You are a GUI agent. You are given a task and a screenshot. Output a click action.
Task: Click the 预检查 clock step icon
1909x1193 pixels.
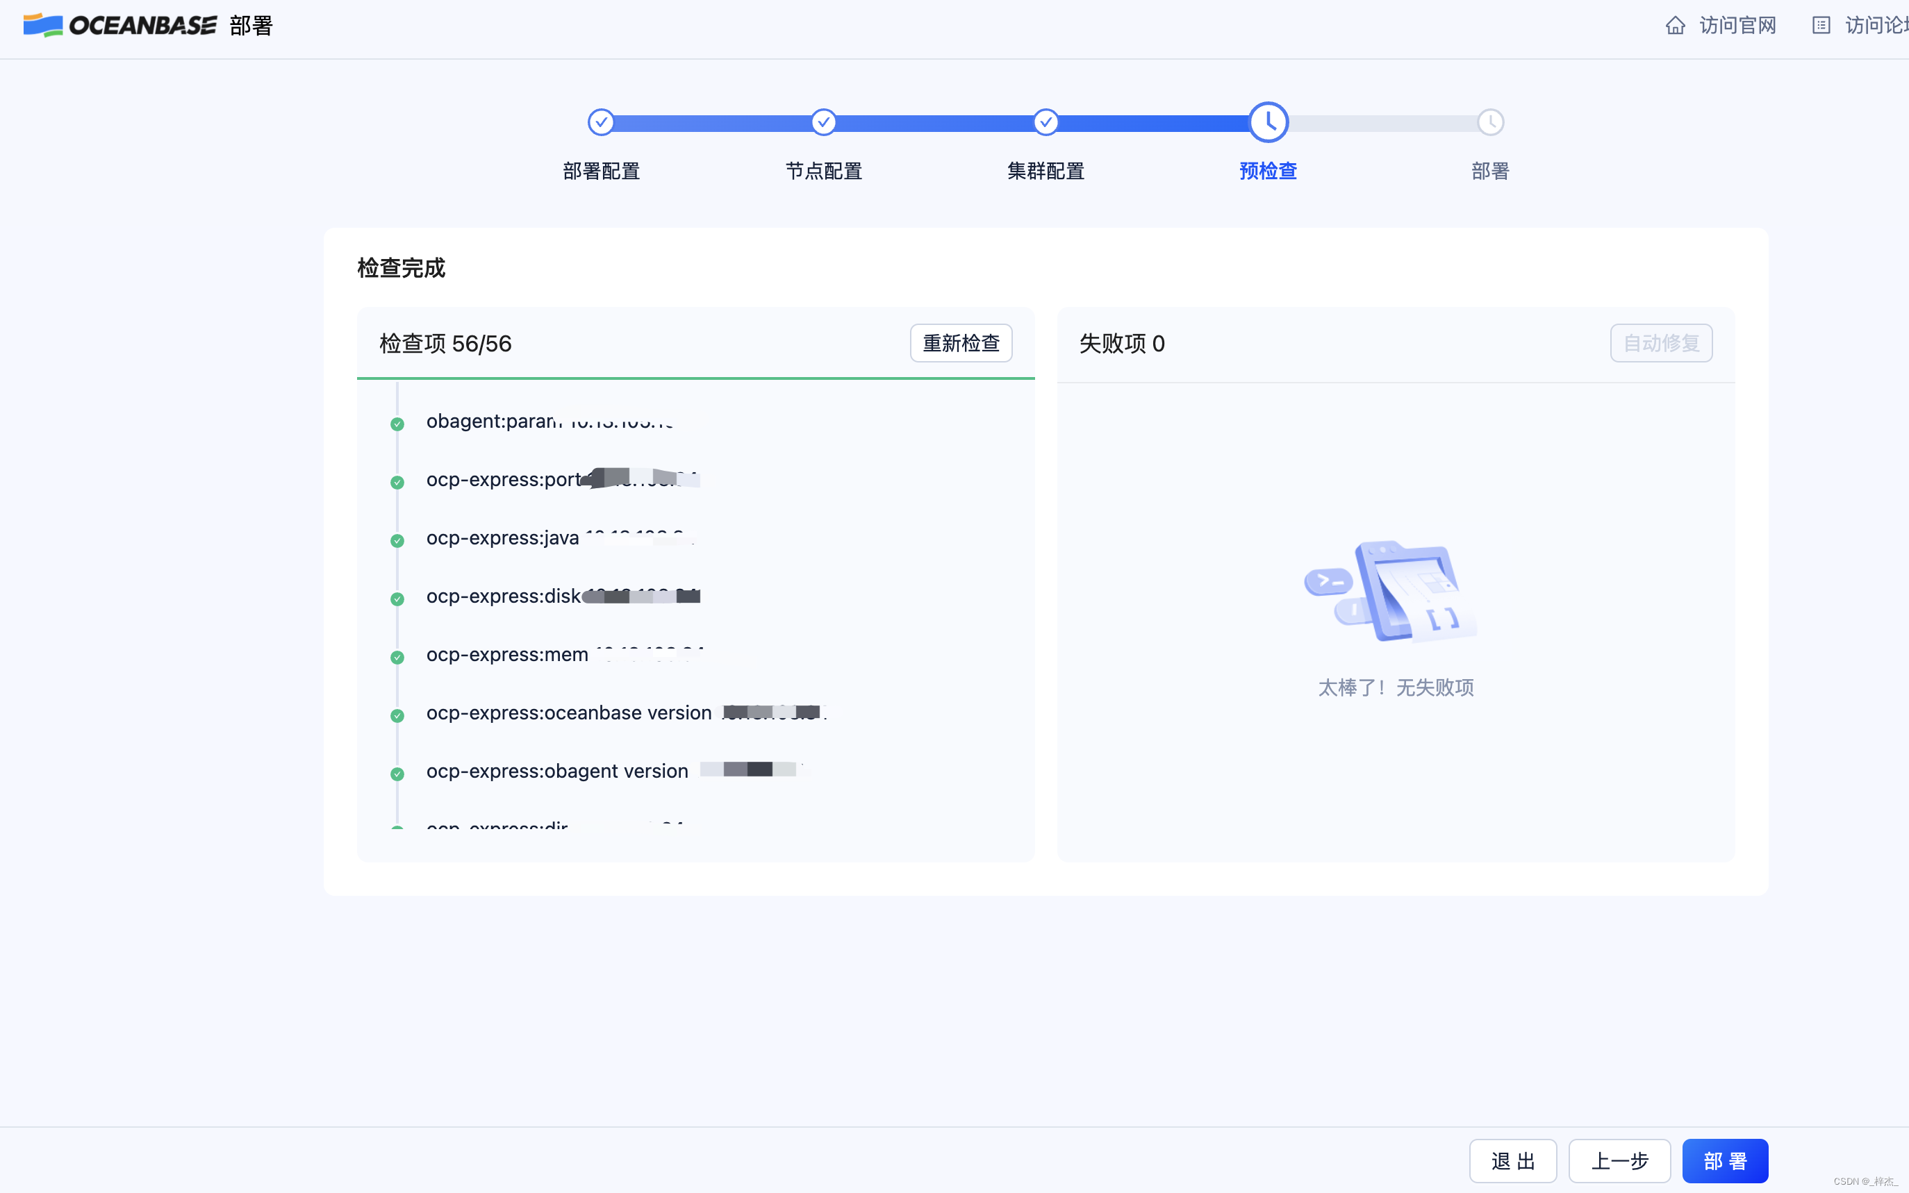click(x=1268, y=122)
